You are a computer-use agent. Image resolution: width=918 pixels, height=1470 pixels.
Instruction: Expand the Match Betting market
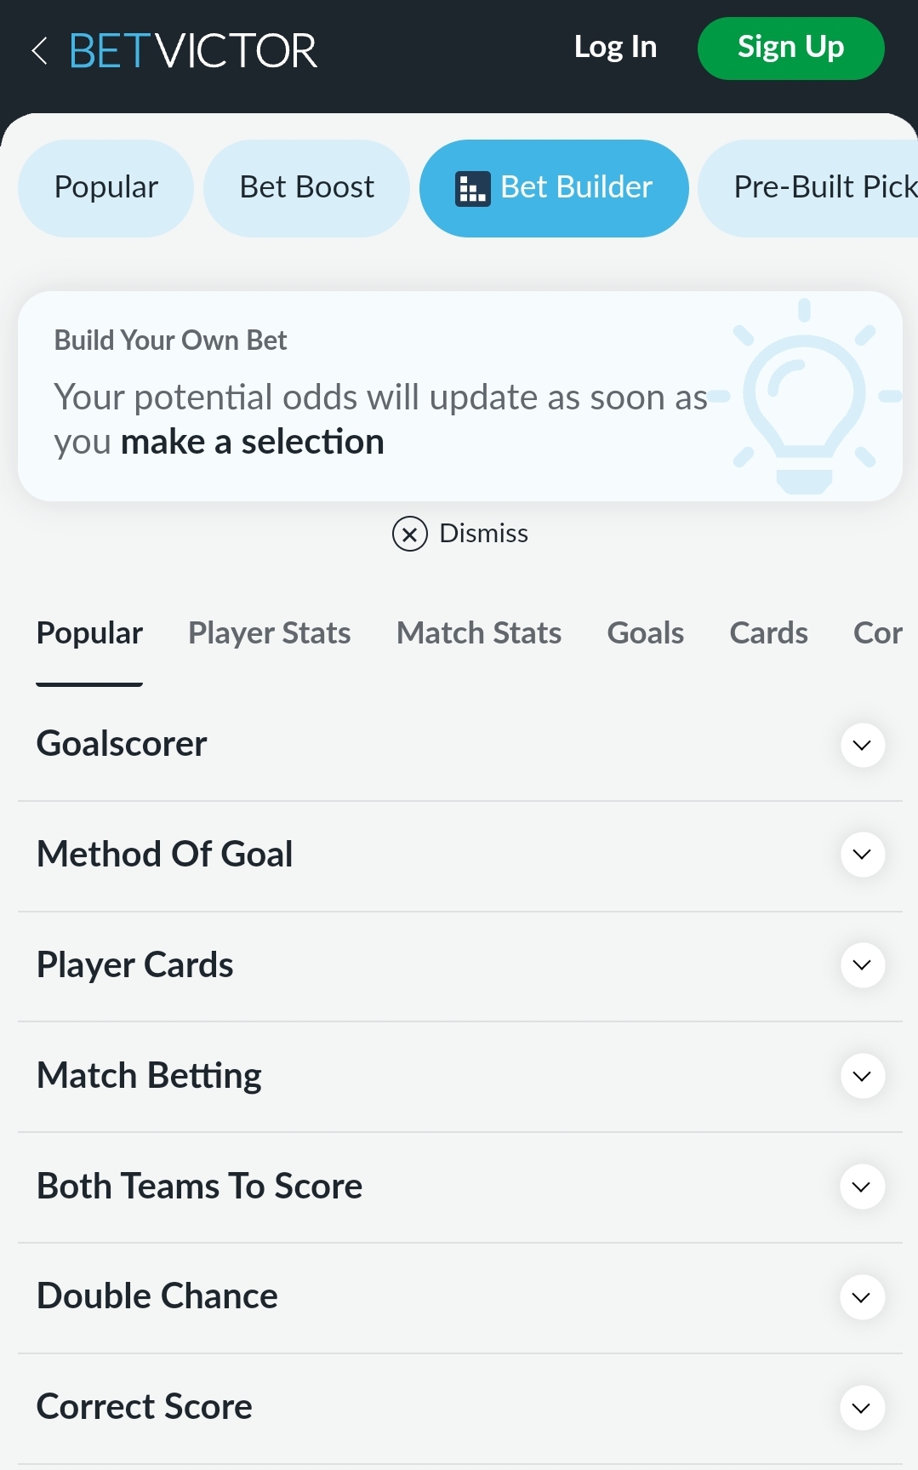point(861,1076)
